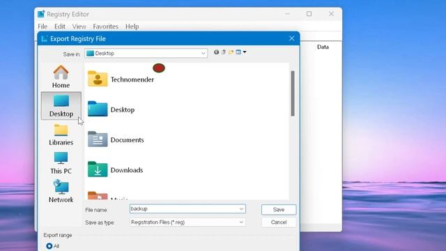Close the Export Registry File dialog
Image resolution: width=446 pixels, height=251 pixels.
[x=291, y=38]
